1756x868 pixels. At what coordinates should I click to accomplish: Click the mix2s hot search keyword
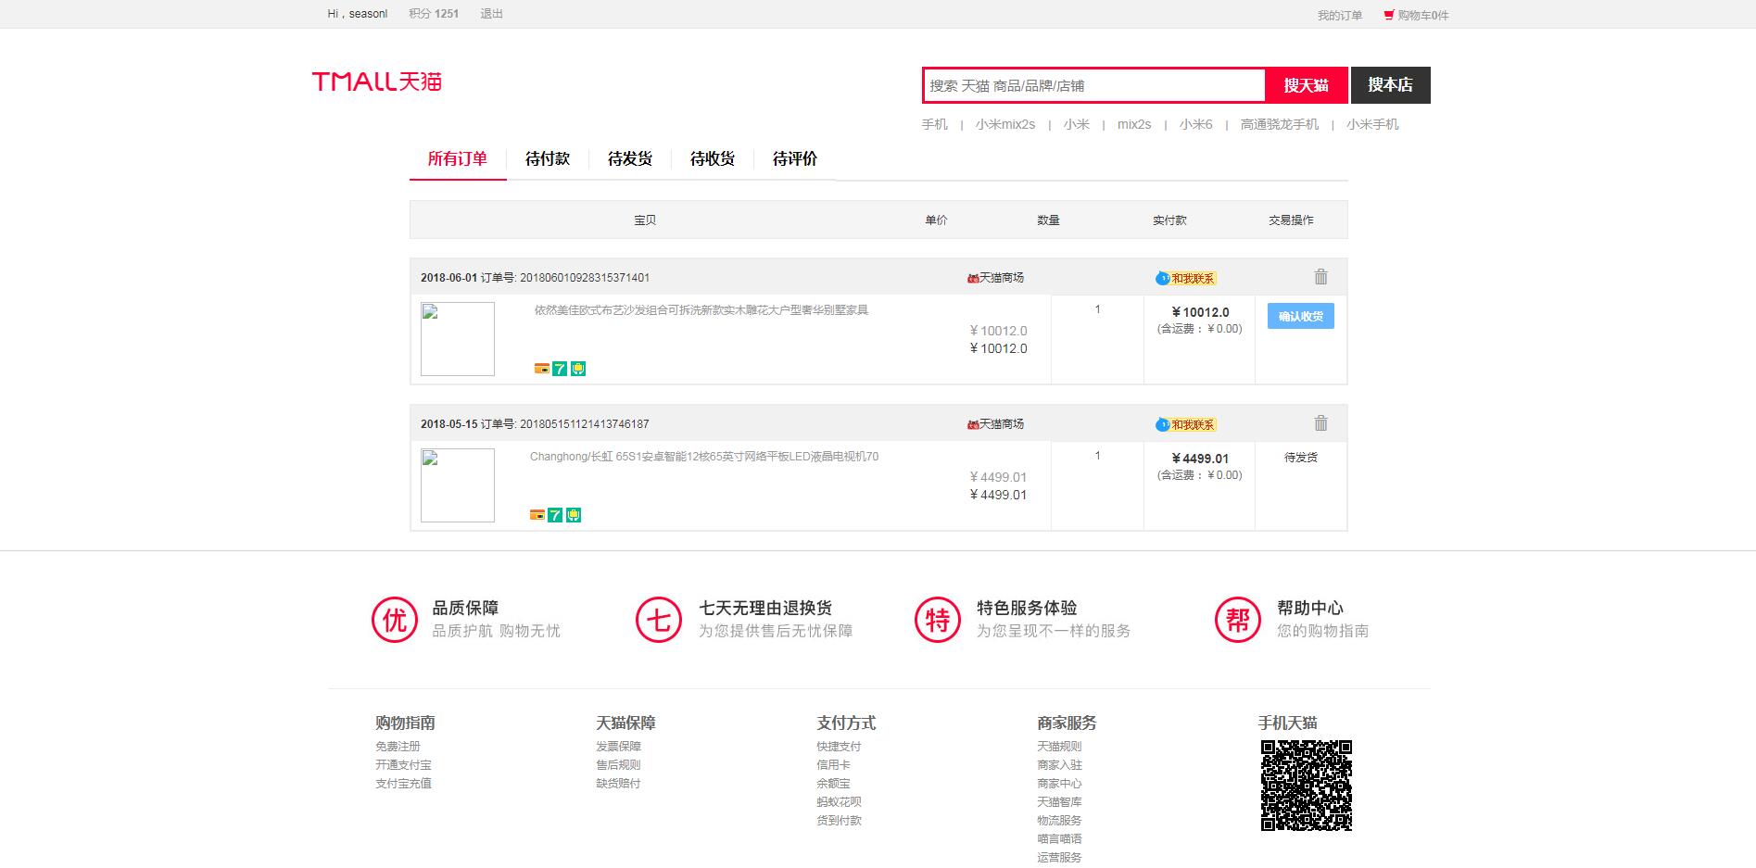(x=1134, y=124)
